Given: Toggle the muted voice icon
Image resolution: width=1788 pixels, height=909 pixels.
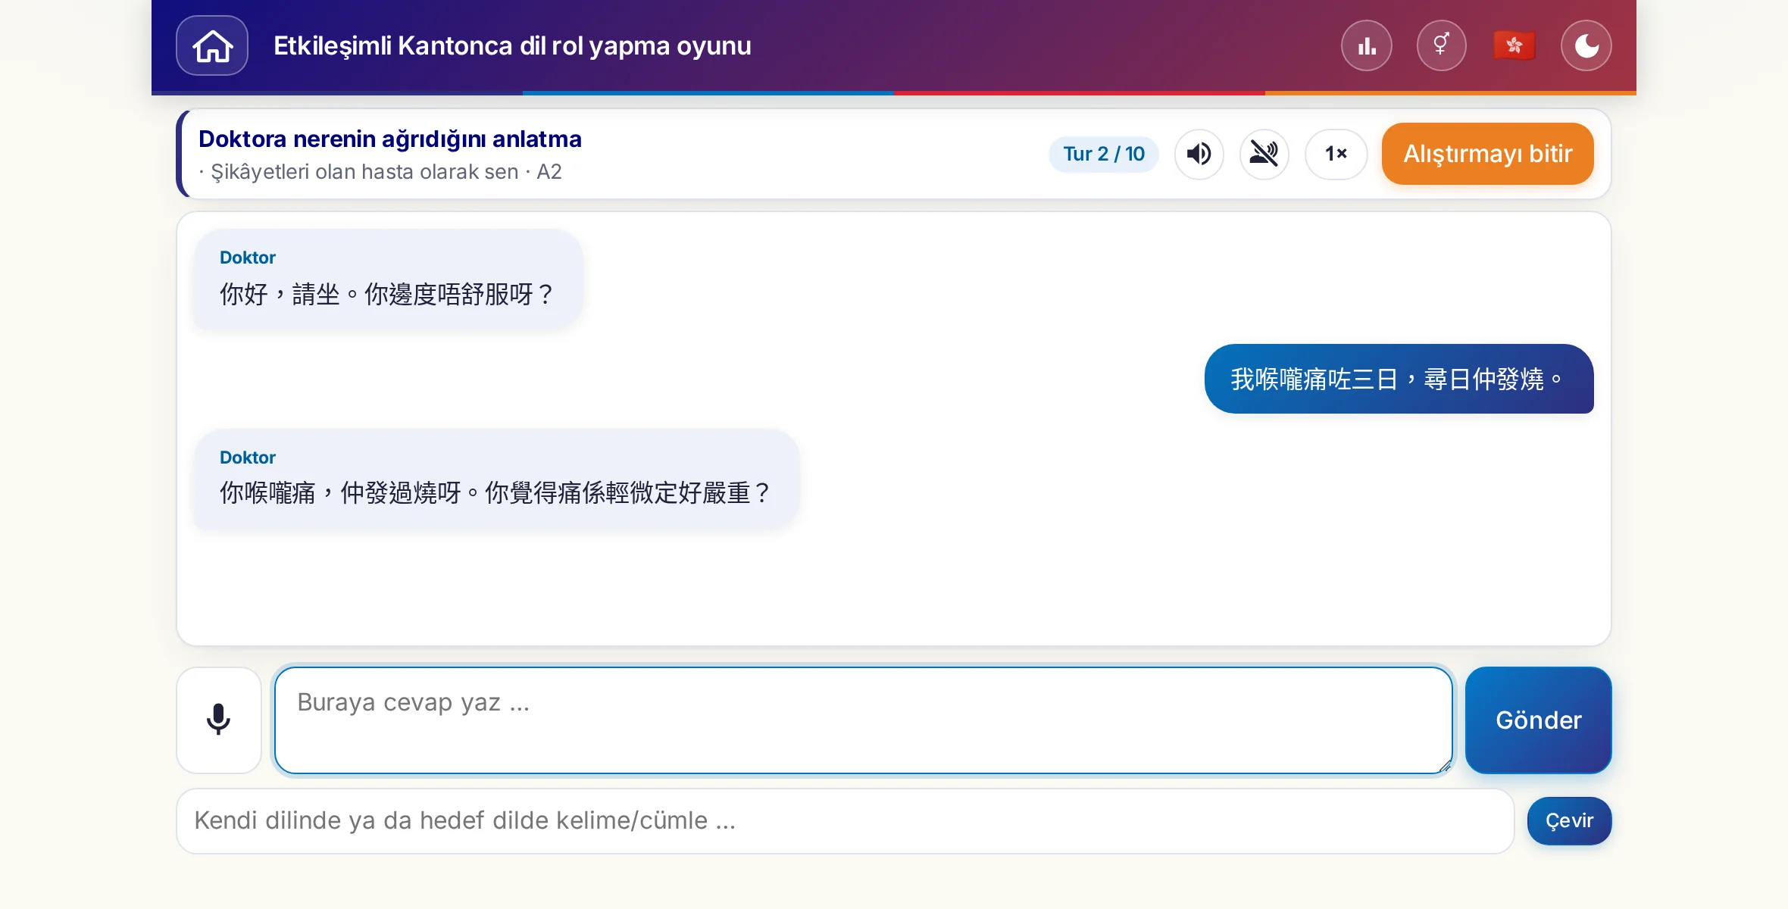Looking at the screenshot, I should pos(1264,154).
